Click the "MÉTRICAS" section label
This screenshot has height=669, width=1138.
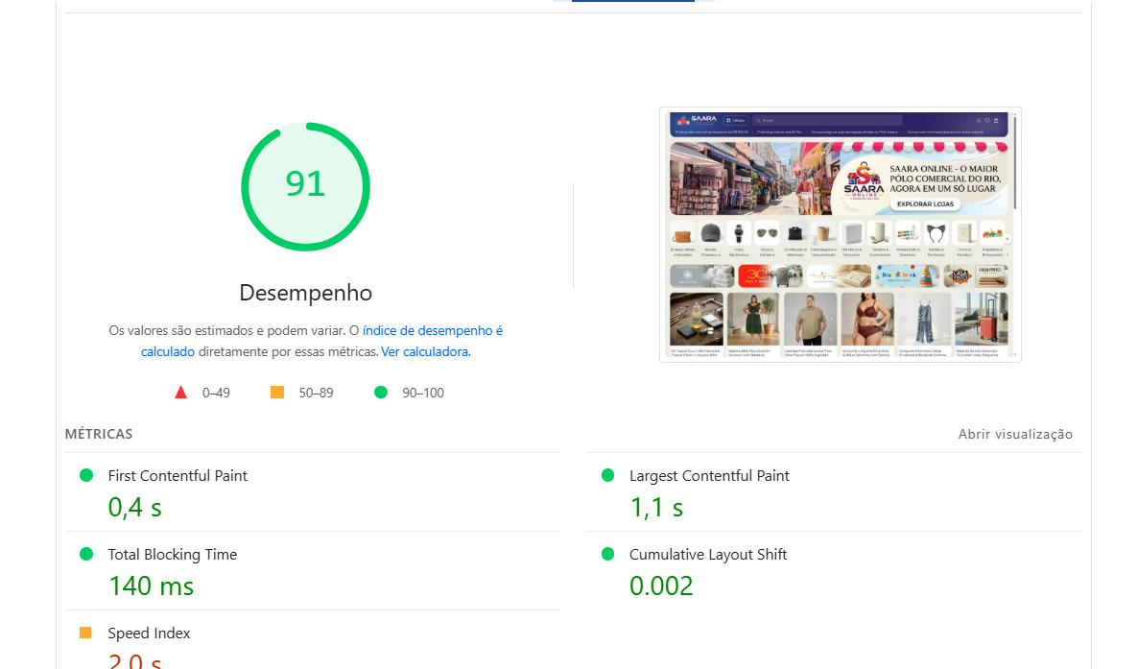[x=99, y=434]
